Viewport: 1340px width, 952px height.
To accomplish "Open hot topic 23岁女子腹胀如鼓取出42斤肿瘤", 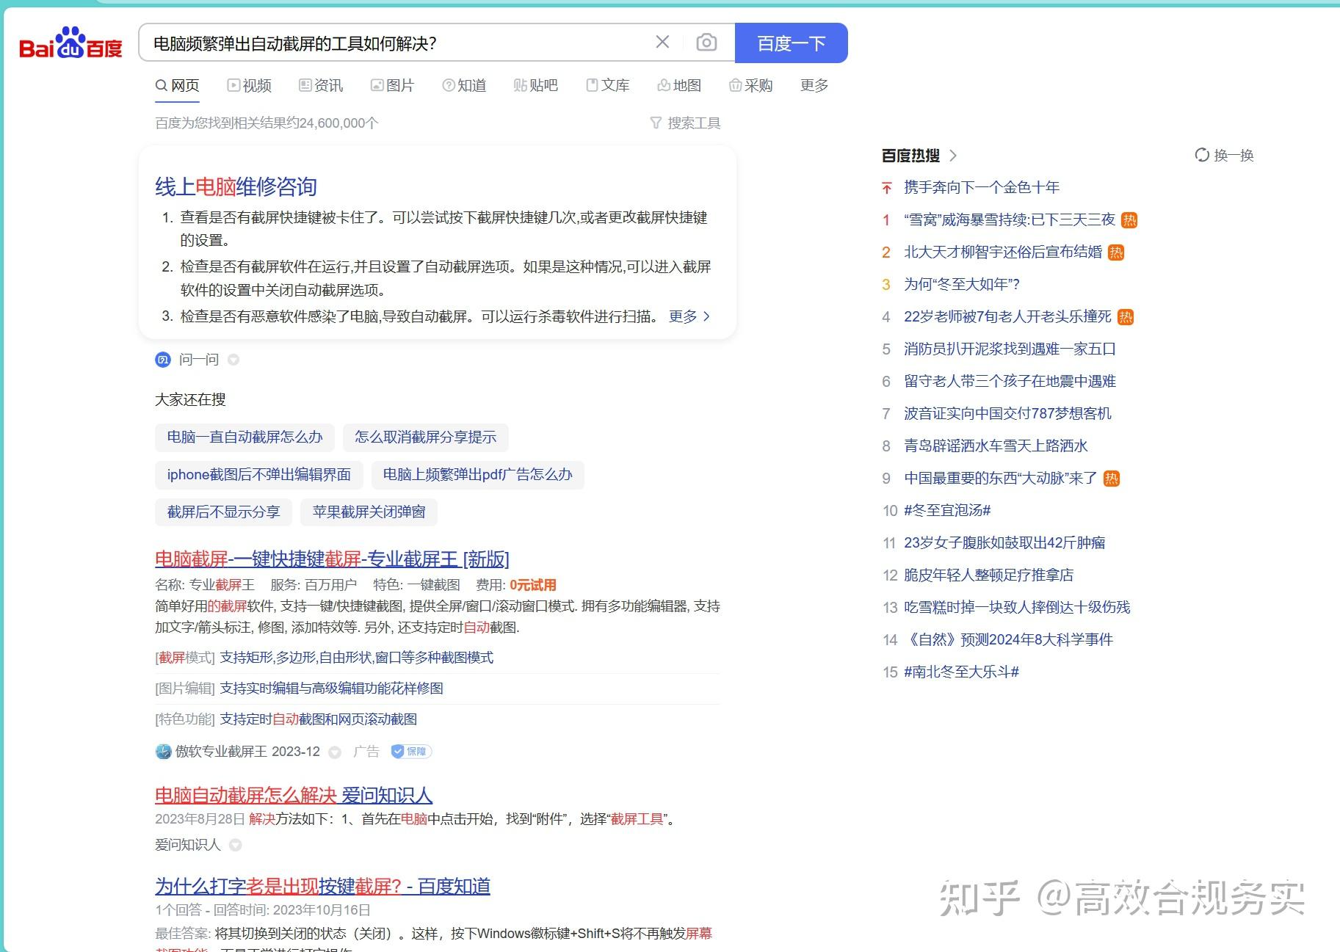I will pyautogui.click(x=1004, y=542).
